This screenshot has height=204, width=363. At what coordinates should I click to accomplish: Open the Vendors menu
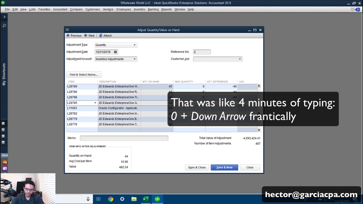108,9
